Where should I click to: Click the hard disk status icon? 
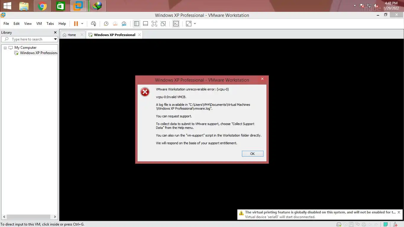pyautogui.click(x=339, y=224)
